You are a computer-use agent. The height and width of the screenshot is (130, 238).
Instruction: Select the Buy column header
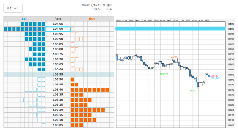click(x=92, y=19)
